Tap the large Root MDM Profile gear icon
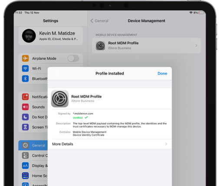This screenshot has width=220, height=186. (60, 99)
